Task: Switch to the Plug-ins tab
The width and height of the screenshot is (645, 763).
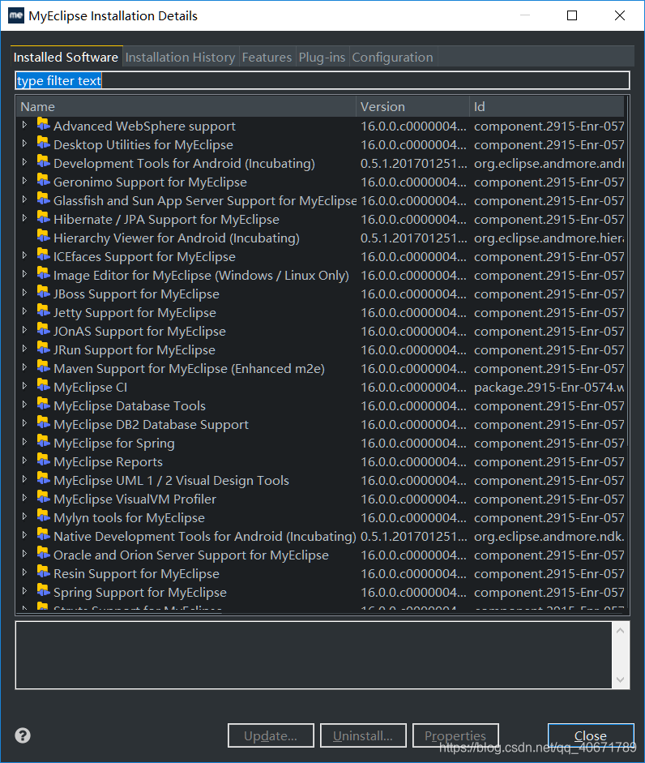Action: [322, 57]
